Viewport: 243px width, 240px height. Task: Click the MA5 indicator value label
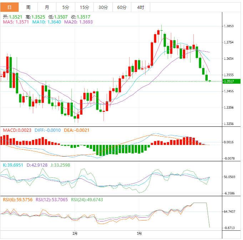click(16, 22)
